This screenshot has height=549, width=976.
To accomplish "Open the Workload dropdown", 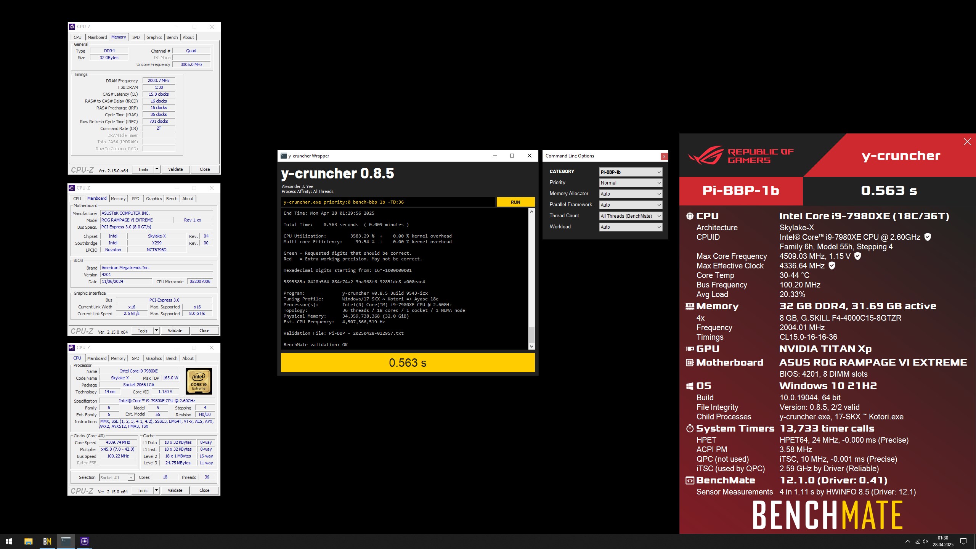I will click(x=631, y=227).
